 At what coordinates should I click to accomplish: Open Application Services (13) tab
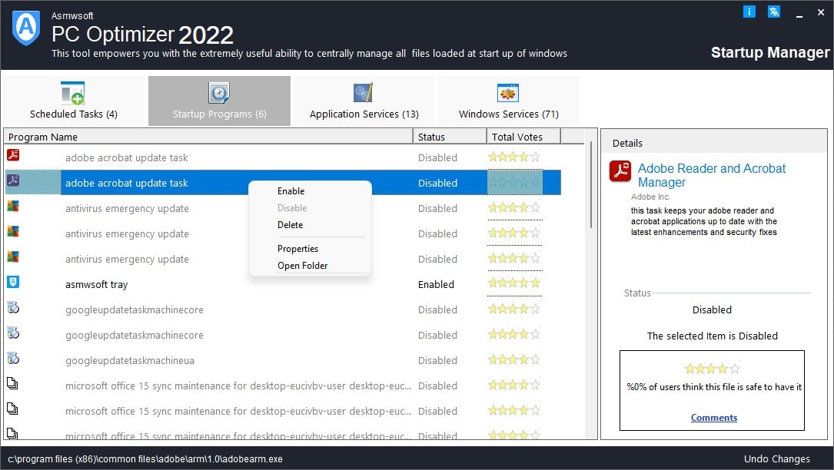(x=364, y=101)
